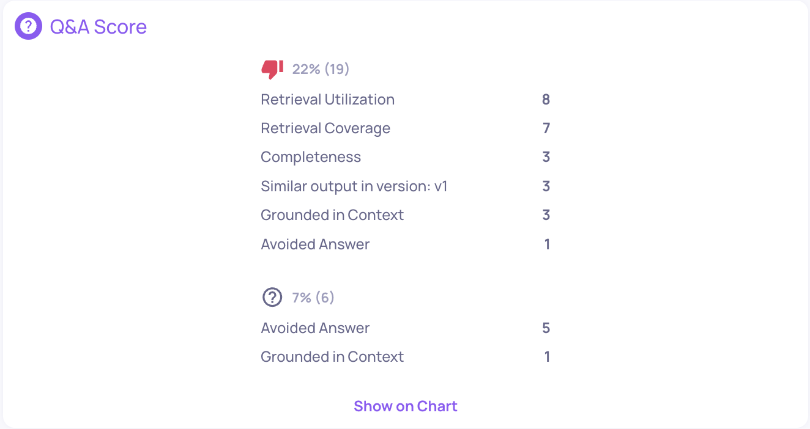Select the Retrieval Utilization row
Viewport: 810px width, 429px height.
click(x=406, y=100)
